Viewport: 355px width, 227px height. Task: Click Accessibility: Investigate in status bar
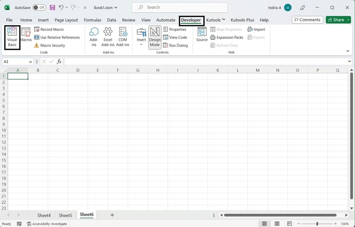47,224
